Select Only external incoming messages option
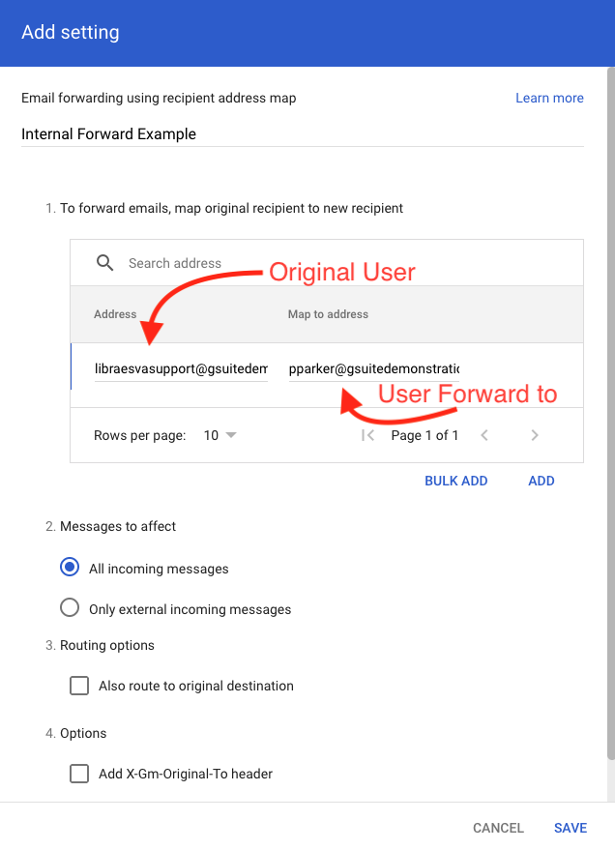Viewport: 615px width, 850px height. point(70,608)
